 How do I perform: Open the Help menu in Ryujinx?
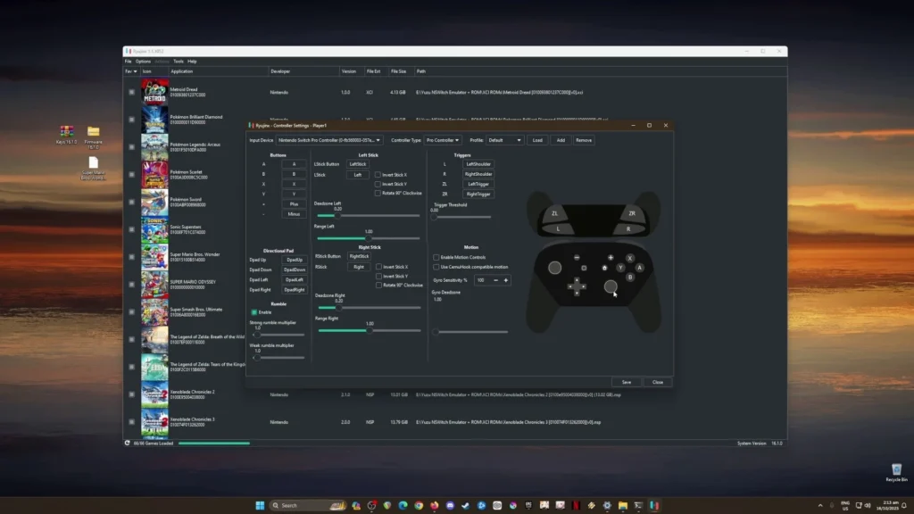point(193,62)
